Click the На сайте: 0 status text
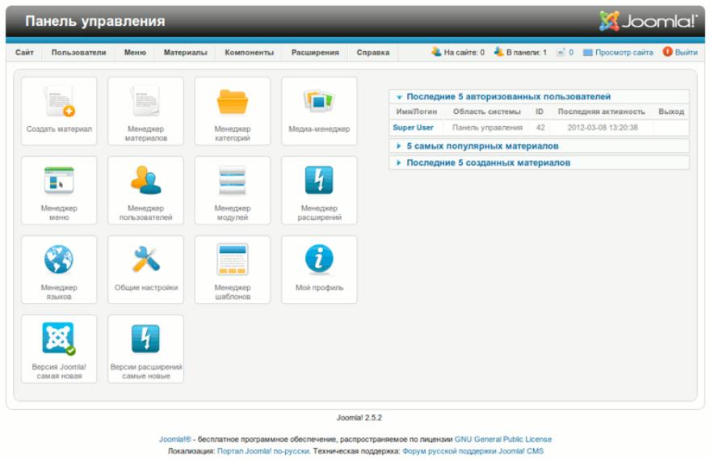Image resolution: width=710 pixels, height=460 pixels. point(464,53)
